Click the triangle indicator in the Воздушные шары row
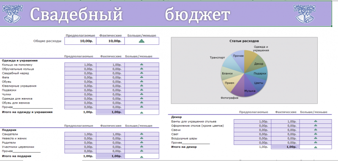The height and width of the screenshot is (161, 338). click(x=316, y=138)
